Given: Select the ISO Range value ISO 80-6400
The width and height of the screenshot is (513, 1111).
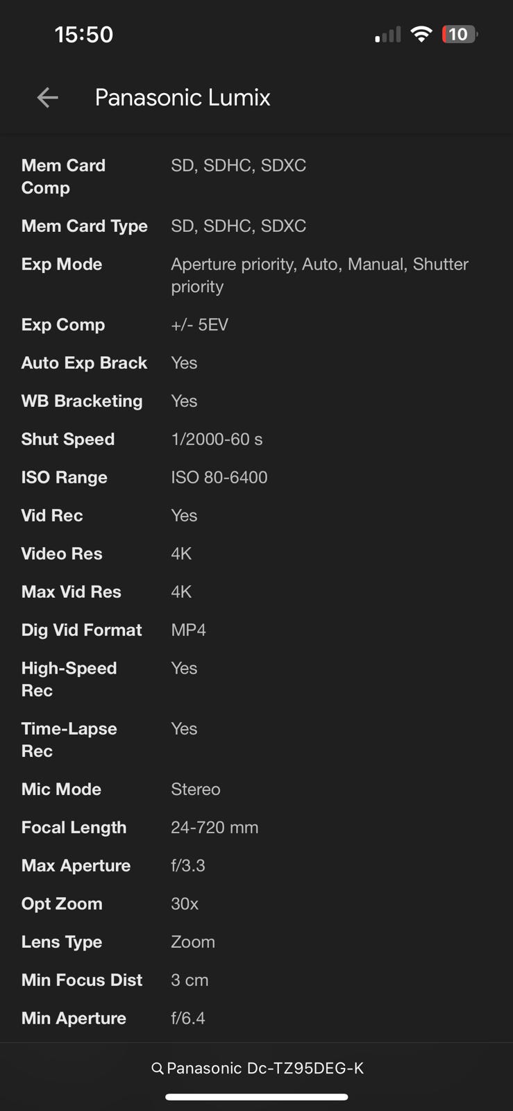Looking at the screenshot, I should (x=219, y=477).
